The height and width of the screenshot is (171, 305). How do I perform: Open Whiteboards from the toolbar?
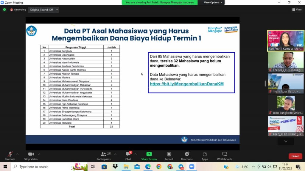coord(224,156)
